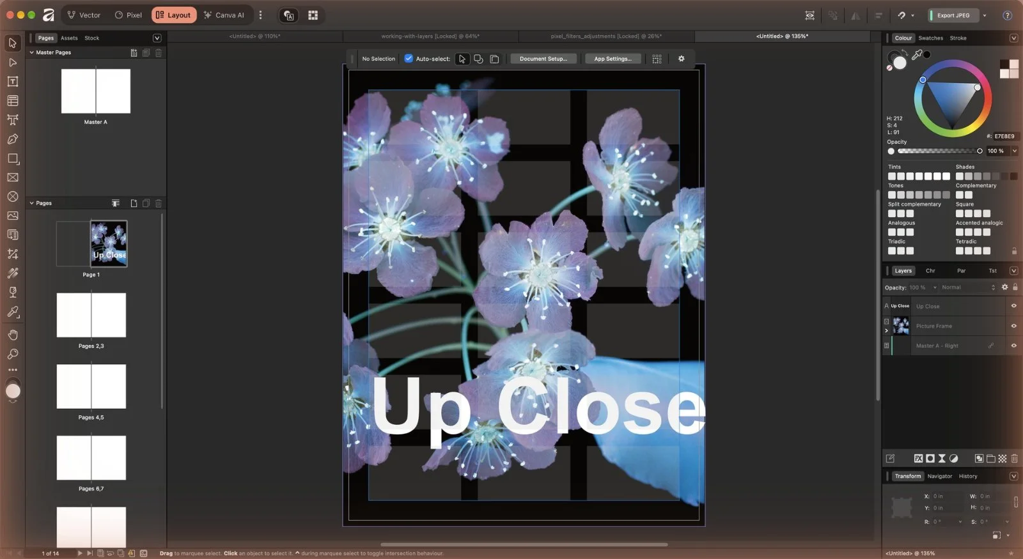Click the Document Setup button
This screenshot has width=1023, height=559.
[x=543, y=59]
